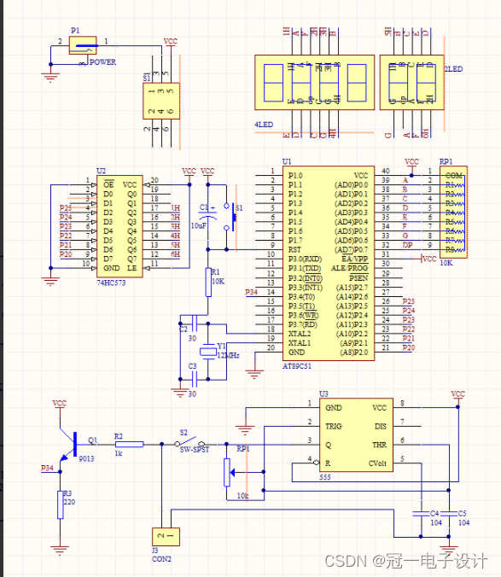Click the '10uF' capacitor value text
Image resolution: width=501 pixels, height=577 pixels.
(198, 225)
